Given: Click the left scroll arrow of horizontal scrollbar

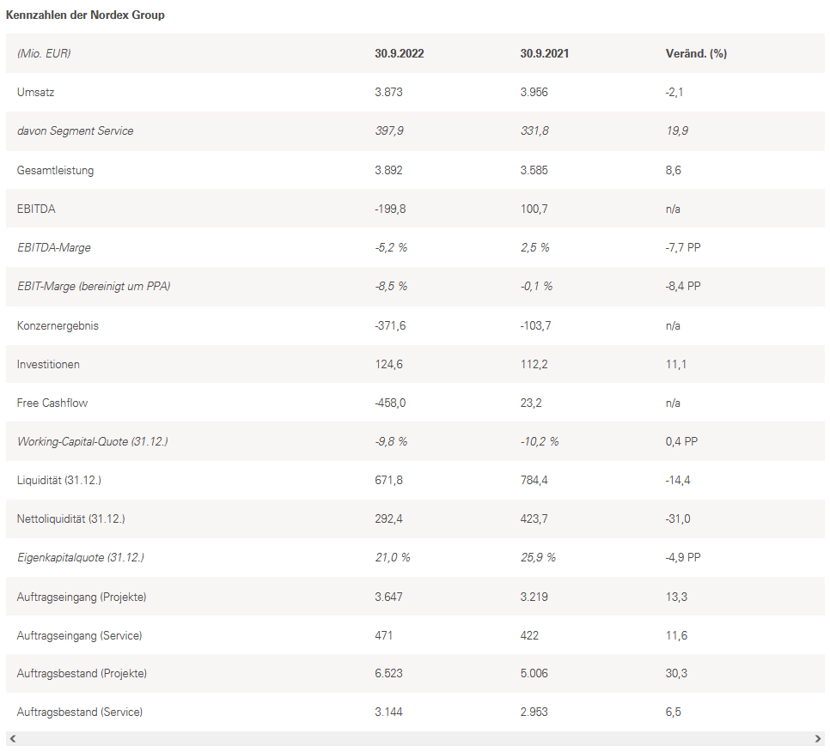Looking at the screenshot, I should coord(12,739).
